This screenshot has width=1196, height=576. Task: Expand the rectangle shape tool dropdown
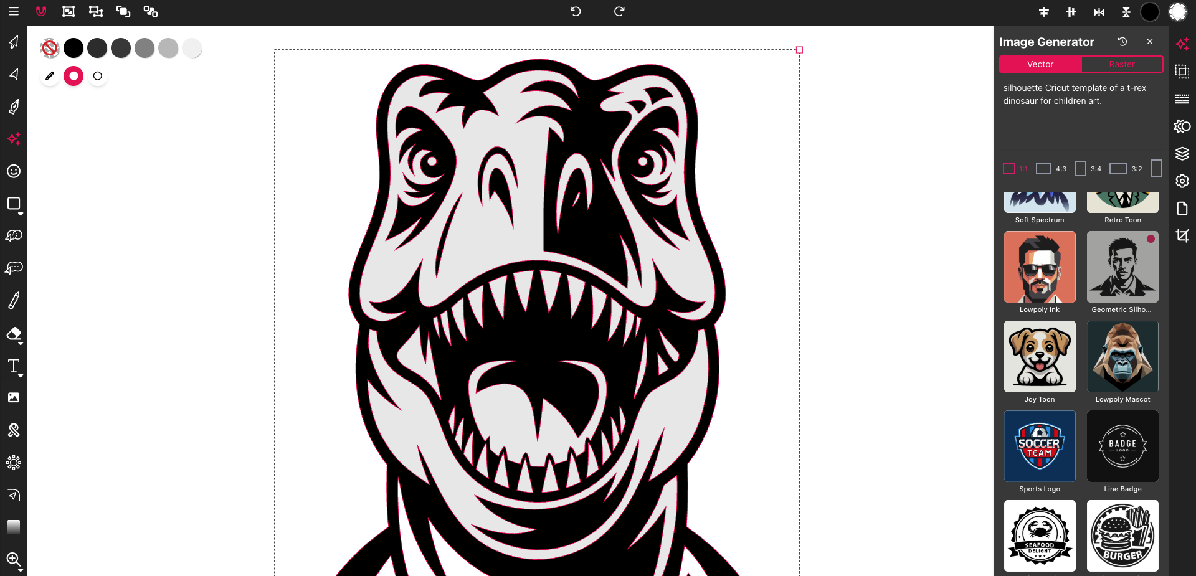click(x=21, y=214)
